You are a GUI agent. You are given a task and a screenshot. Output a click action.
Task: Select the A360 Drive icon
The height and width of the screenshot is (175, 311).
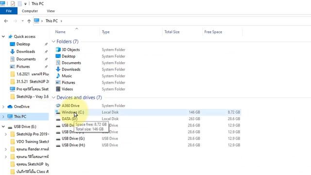pos(58,105)
